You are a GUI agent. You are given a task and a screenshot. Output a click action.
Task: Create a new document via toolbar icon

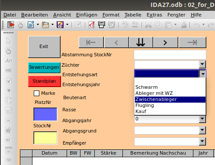point(31,25)
